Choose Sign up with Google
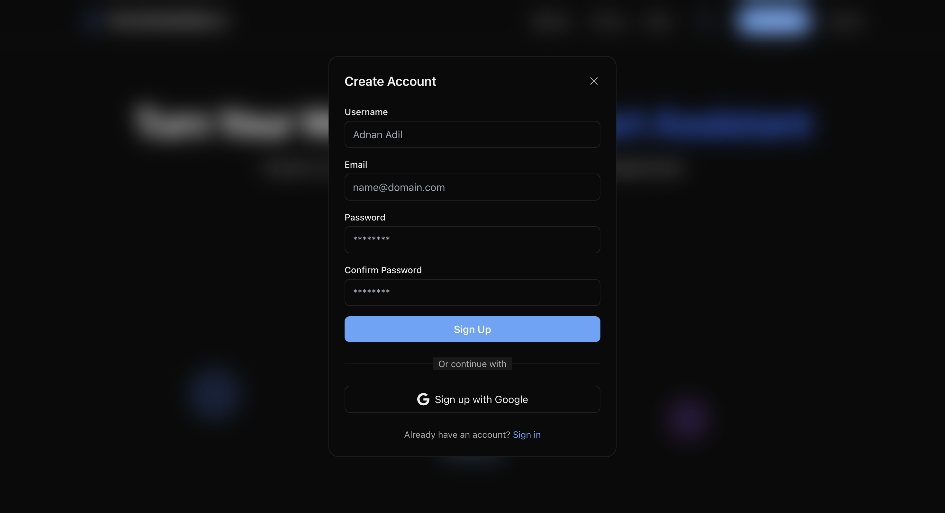945x513 pixels. (472, 399)
